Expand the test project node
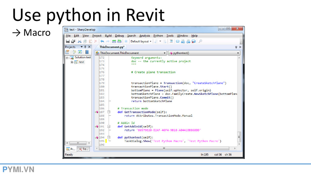The height and width of the screenshot is (174, 311). point(72,62)
